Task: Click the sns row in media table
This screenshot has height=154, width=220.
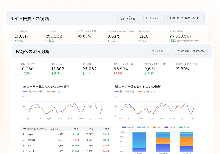Action: tap(66, 145)
